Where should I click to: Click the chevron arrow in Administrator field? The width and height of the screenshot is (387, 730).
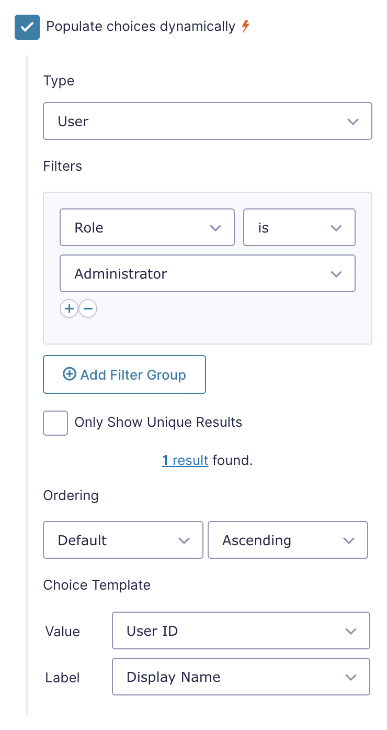click(336, 274)
